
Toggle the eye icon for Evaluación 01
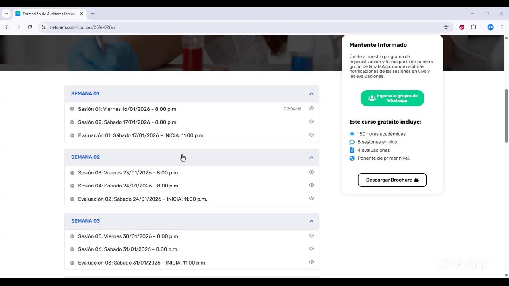(x=312, y=135)
